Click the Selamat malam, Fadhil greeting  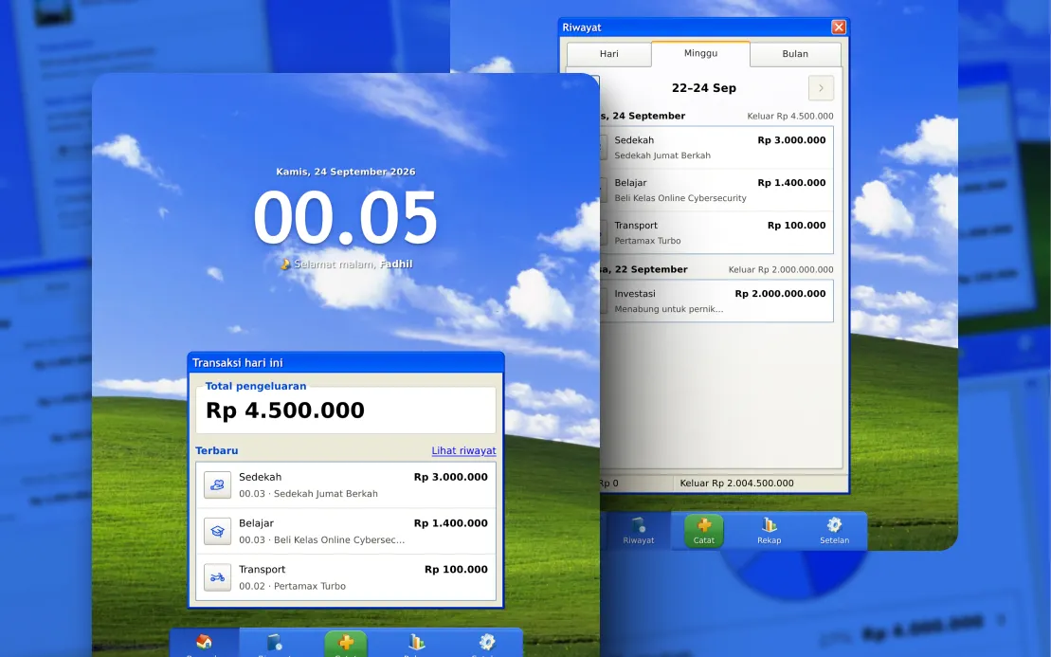[346, 265]
